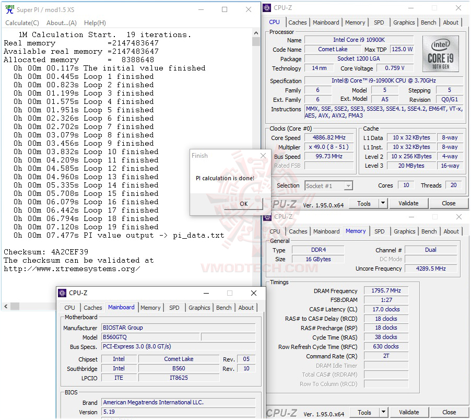This screenshot has width=471, height=420.
Task: Click the Super PI vertical scrollbar thumb
Action: (256, 41)
